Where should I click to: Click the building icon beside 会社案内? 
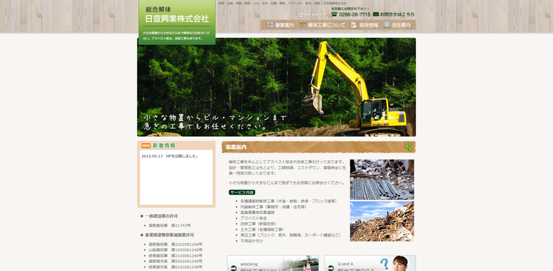387,25
